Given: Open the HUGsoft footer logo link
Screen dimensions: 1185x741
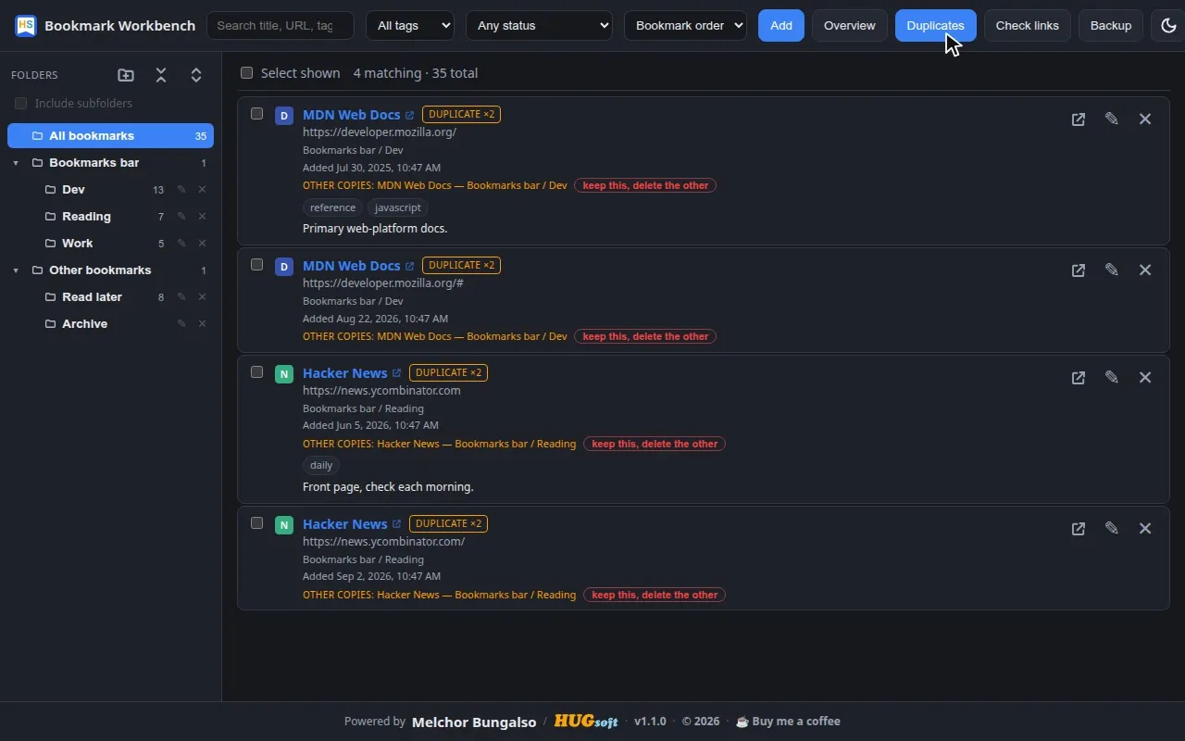Looking at the screenshot, I should click(586, 722).
